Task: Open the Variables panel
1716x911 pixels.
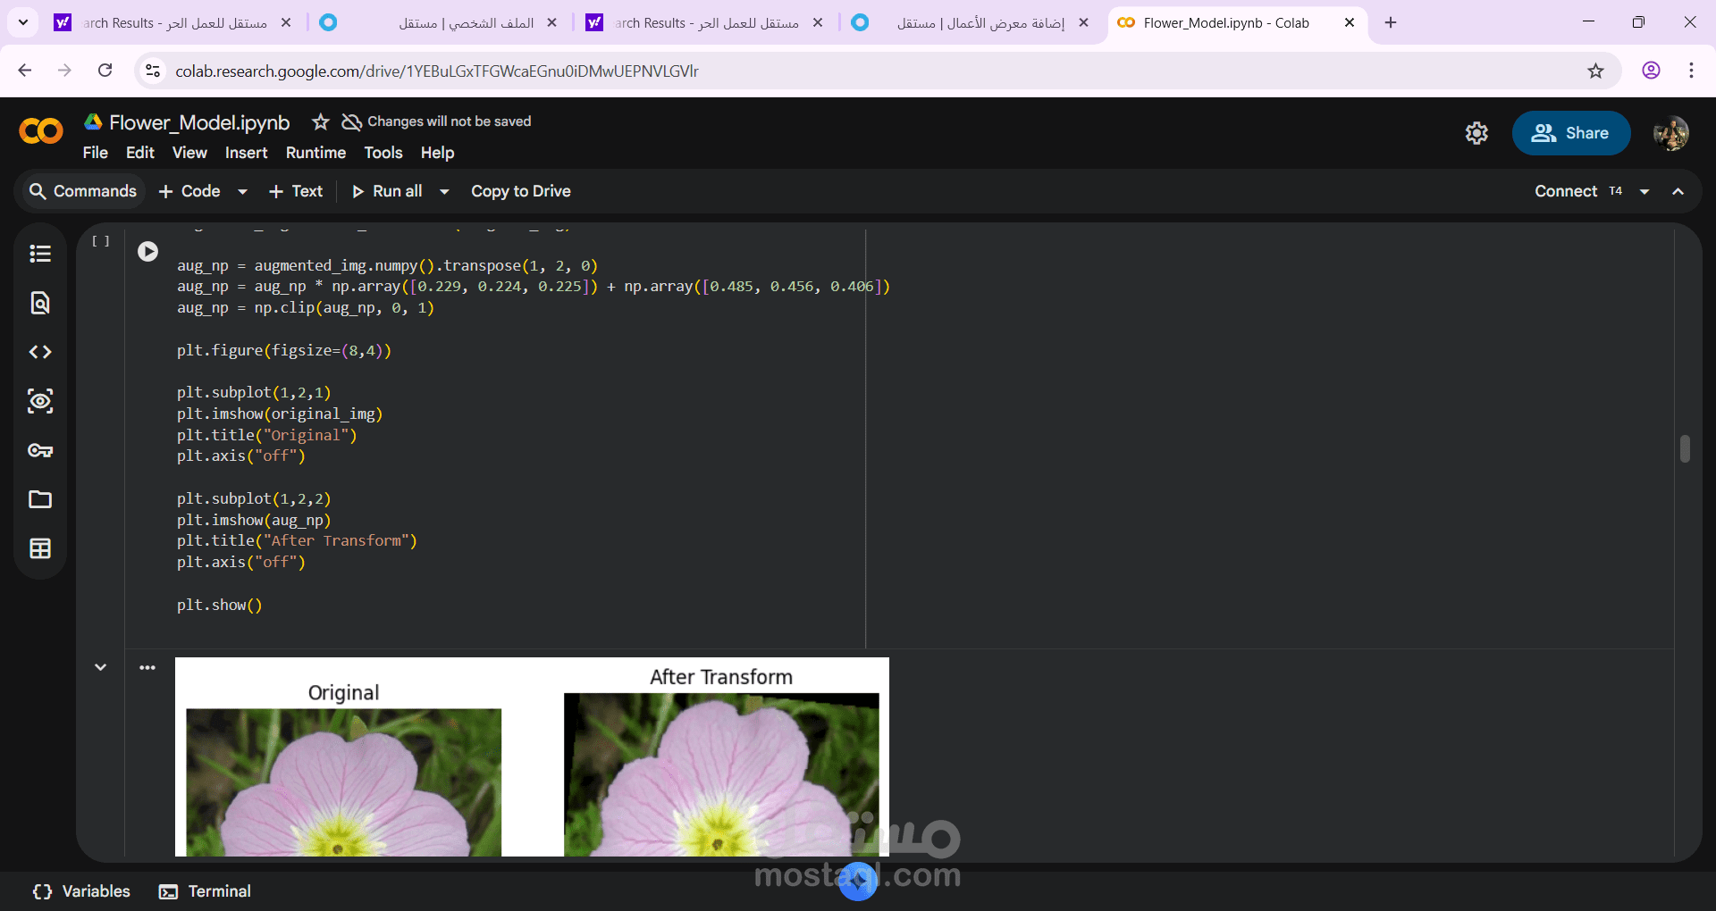Action: [x=81, y=891]
